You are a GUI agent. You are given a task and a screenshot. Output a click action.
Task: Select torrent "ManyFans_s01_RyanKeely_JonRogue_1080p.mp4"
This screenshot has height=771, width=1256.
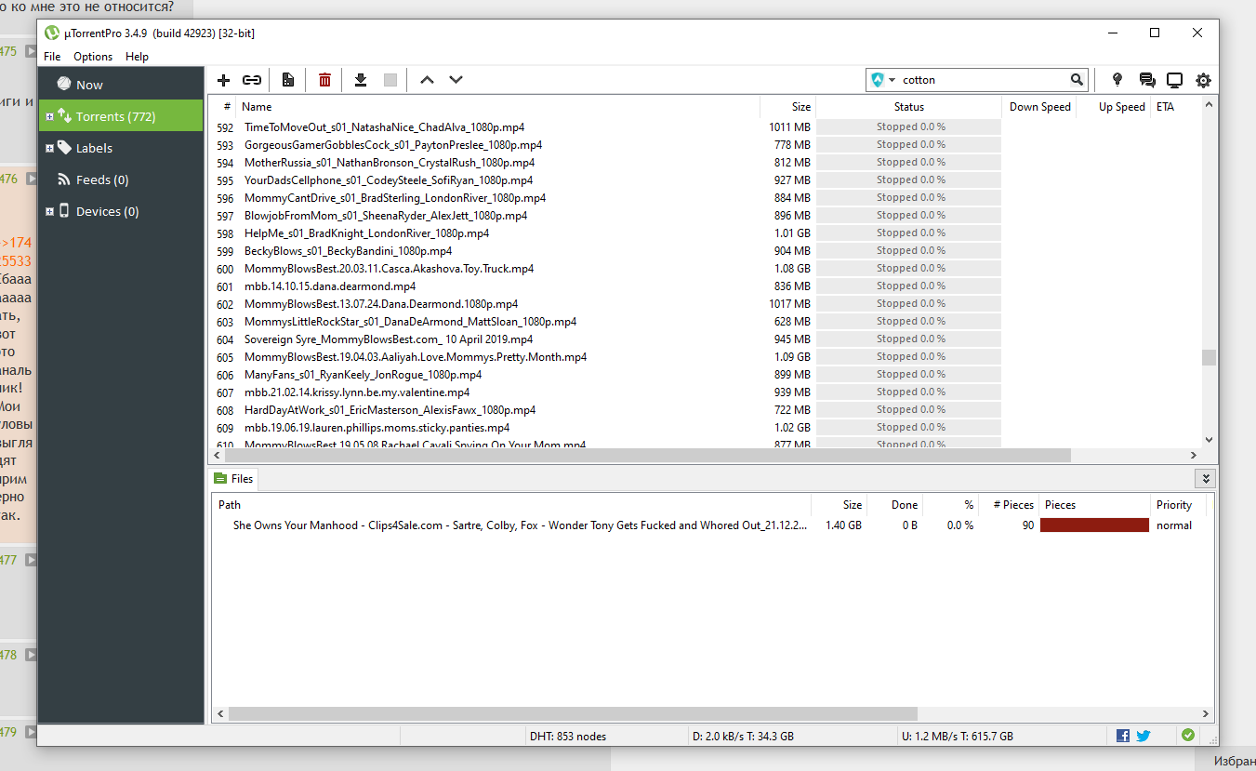[363, 374]
